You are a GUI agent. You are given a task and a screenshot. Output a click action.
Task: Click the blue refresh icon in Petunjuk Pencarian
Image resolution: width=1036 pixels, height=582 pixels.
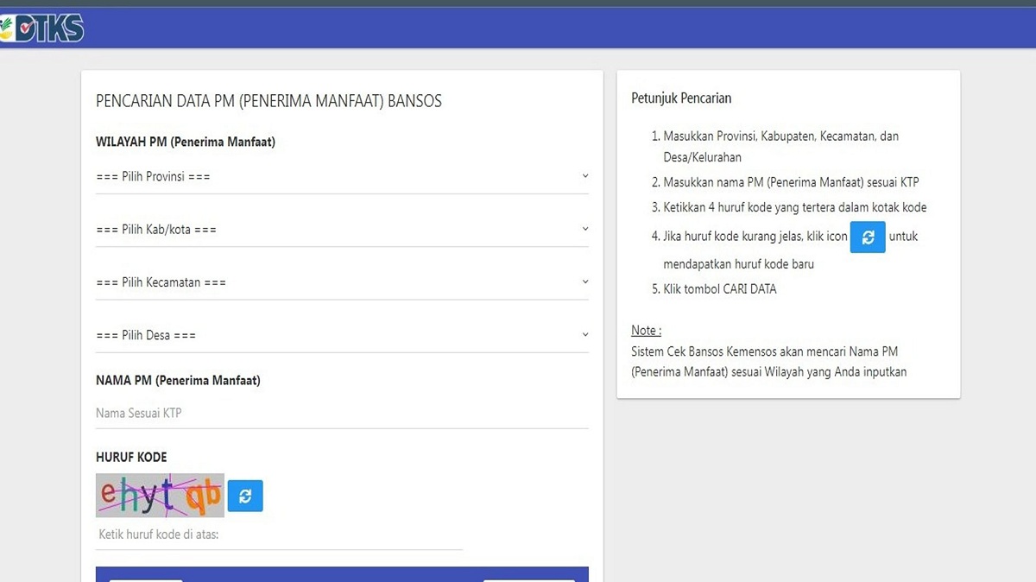(868, 237)
